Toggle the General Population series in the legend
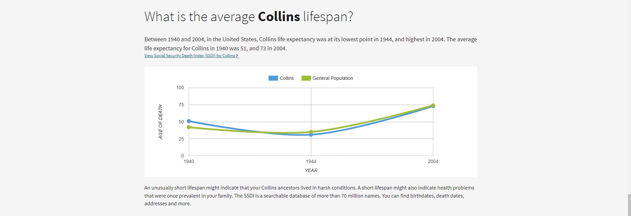Screen dimensions: 631x216 332,78
